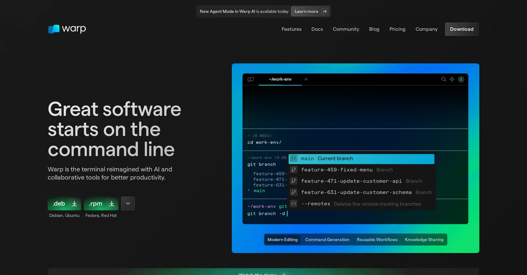This screenshot has width=527, height=275.
Task: Click the Learn more button
Action: tap(311, 11)
